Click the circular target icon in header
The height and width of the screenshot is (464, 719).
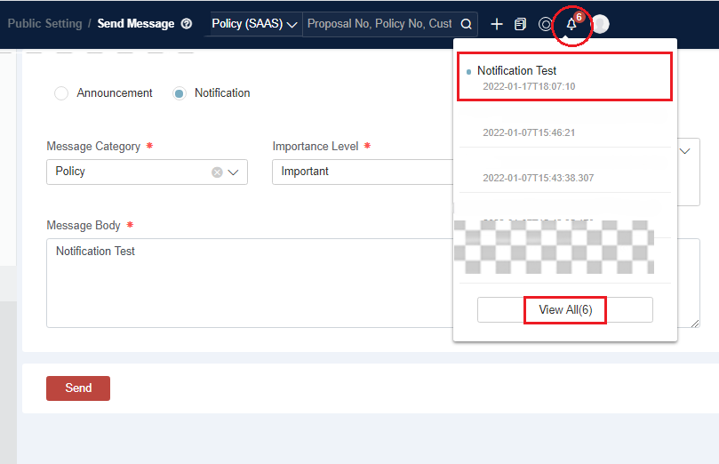click(x=545, y=24)
